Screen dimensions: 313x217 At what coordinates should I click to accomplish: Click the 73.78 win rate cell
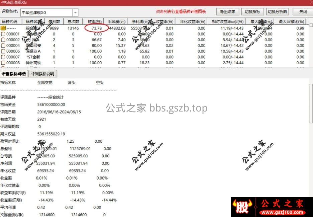[97, 28]
